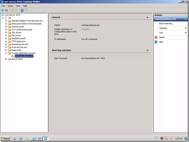Toggle the Show/Hide action pane icon

pos(27,10)
